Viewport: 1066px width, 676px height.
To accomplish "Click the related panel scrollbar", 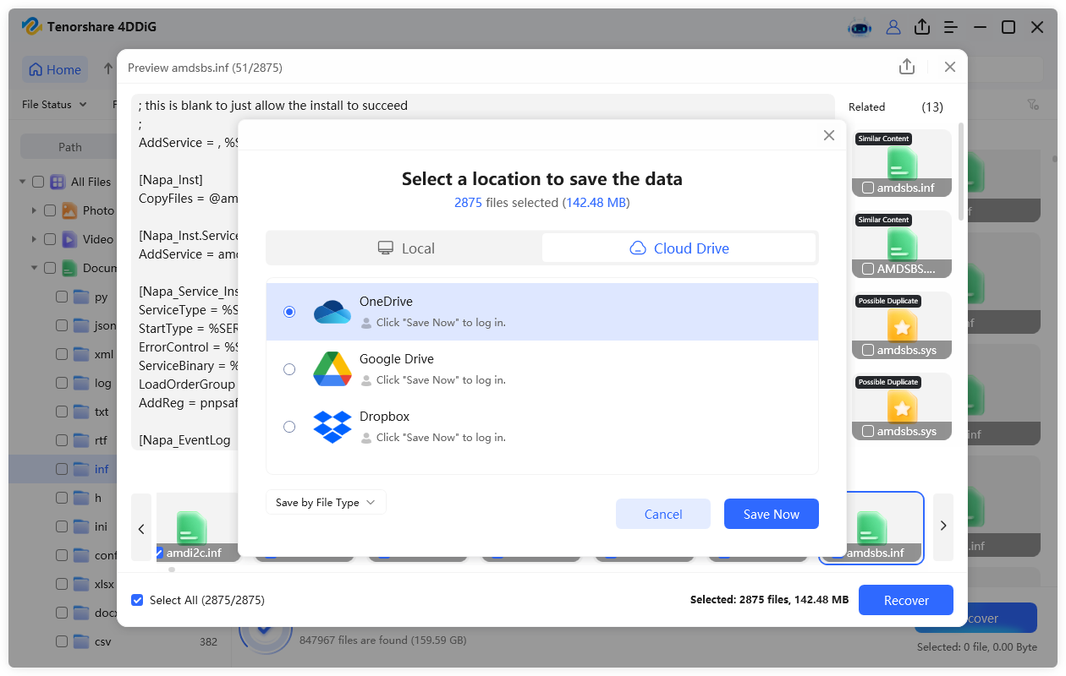I will (x=960, y=173).
